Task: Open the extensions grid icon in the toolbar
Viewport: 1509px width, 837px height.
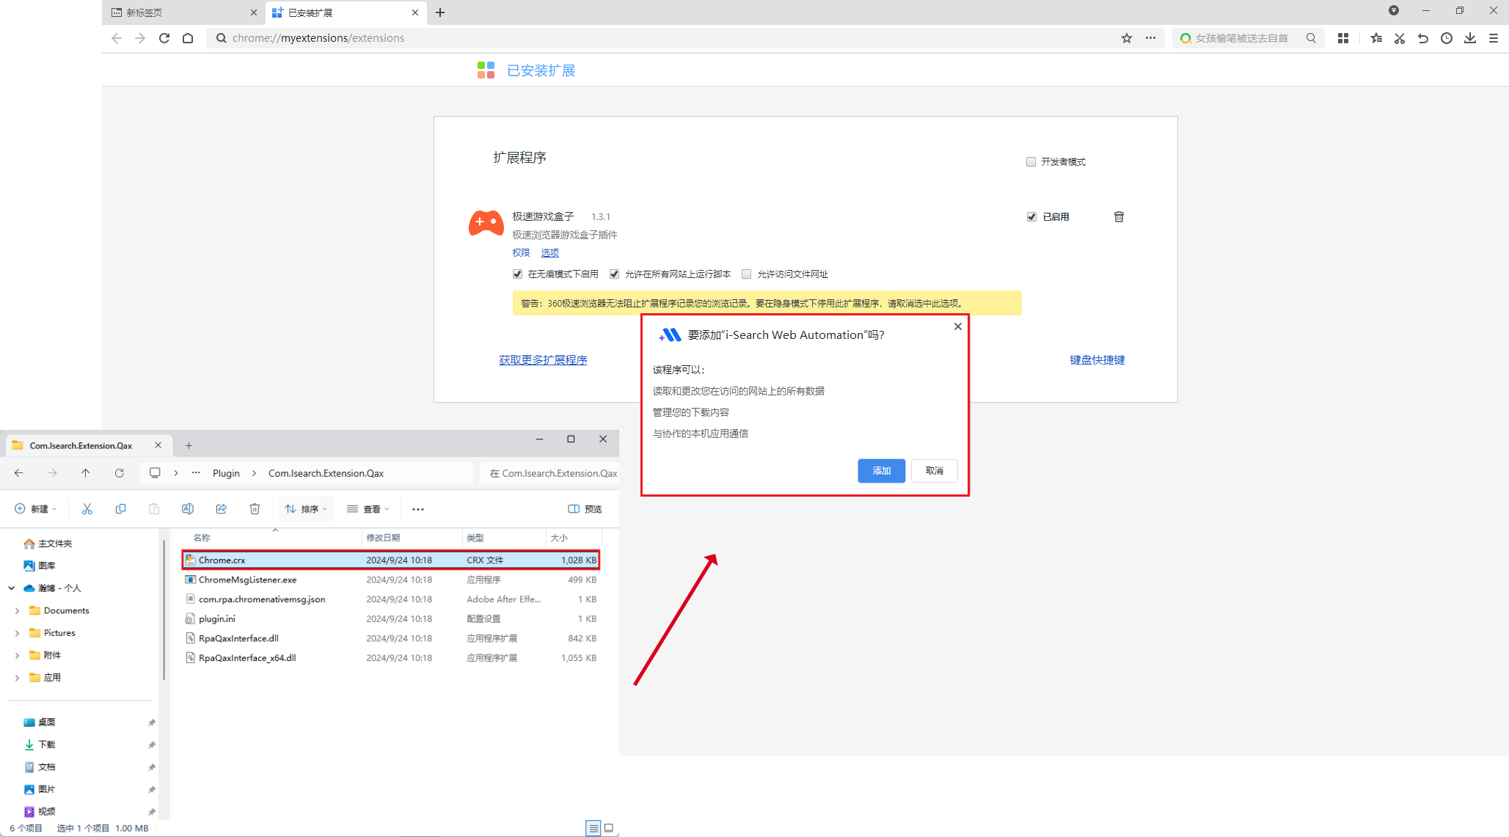Action: 1343,38
